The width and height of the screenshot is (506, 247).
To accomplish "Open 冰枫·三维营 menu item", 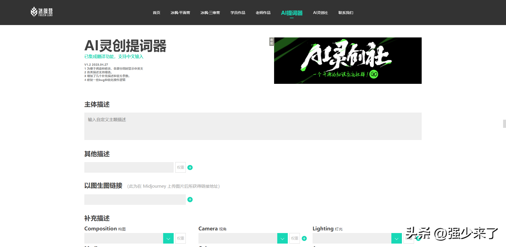I will pyautogui.click(x=210, y=13).
